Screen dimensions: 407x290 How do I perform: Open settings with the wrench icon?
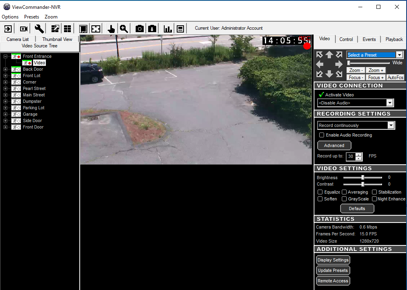(39, 29)
